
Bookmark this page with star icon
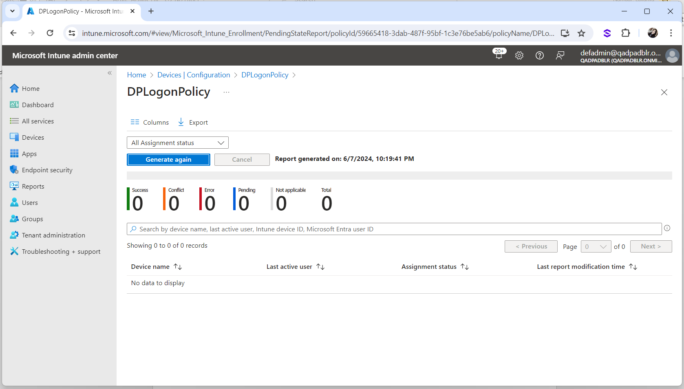[x=581, y=33]
